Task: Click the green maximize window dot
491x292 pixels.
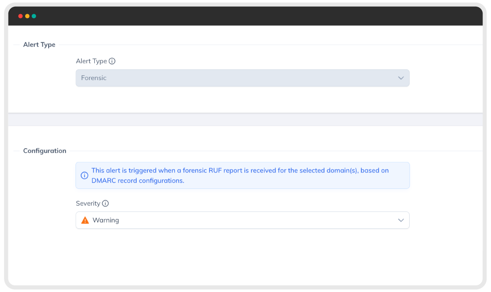Action: pyautogui.click(x=34, y=16)
